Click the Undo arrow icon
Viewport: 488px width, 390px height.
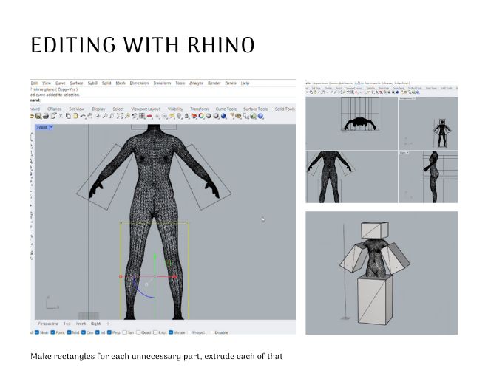coord(83,116)
